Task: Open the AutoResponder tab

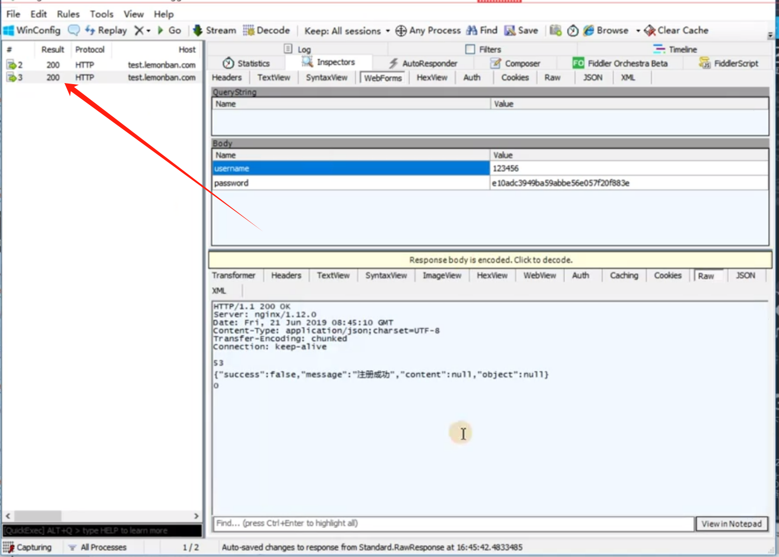Action: (x=423, y=63)
